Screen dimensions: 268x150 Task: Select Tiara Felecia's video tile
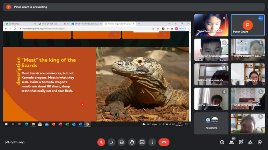[211, 25]
